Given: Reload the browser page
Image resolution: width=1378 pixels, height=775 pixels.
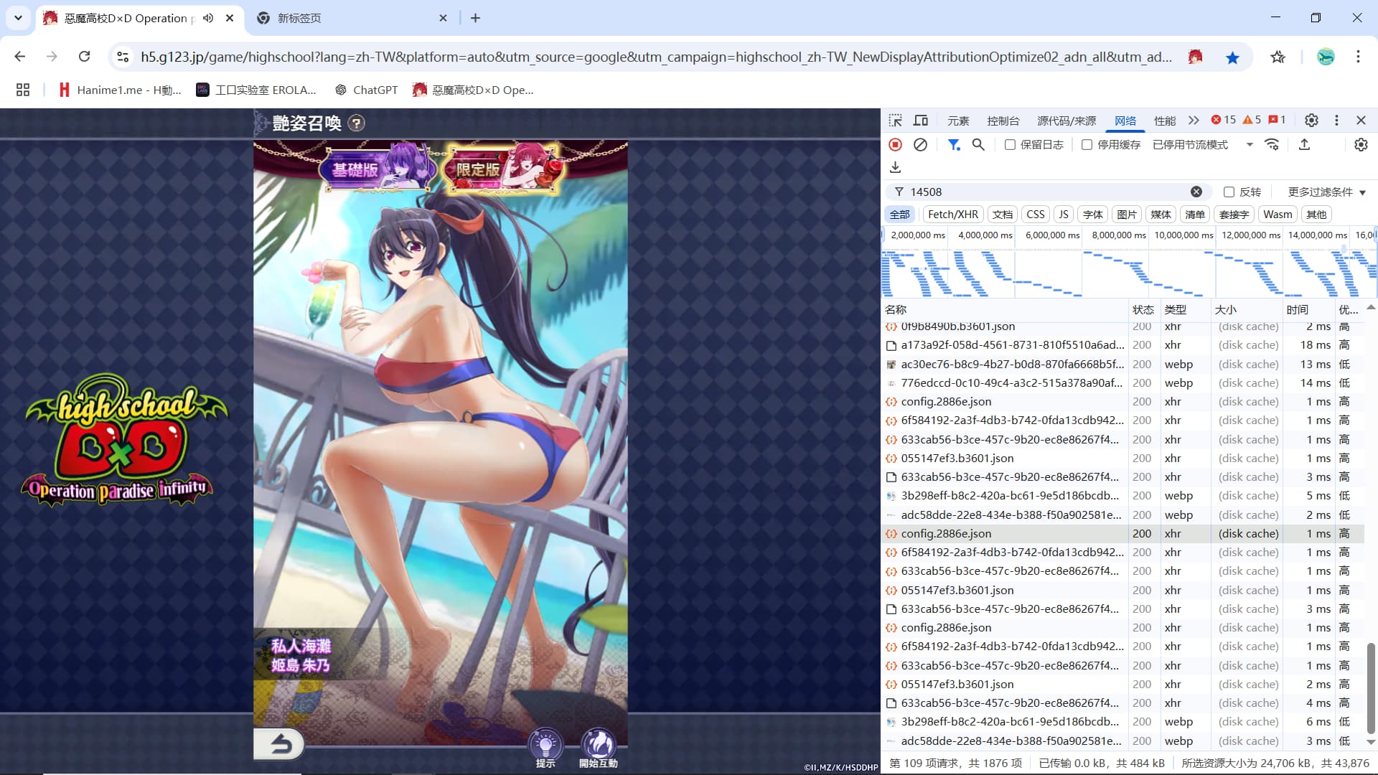Looking at the screenshot, I should [x=84, y=57].
